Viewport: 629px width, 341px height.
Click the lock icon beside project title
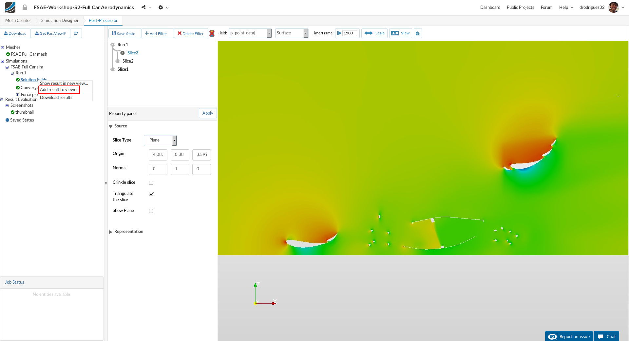point(25,7)
